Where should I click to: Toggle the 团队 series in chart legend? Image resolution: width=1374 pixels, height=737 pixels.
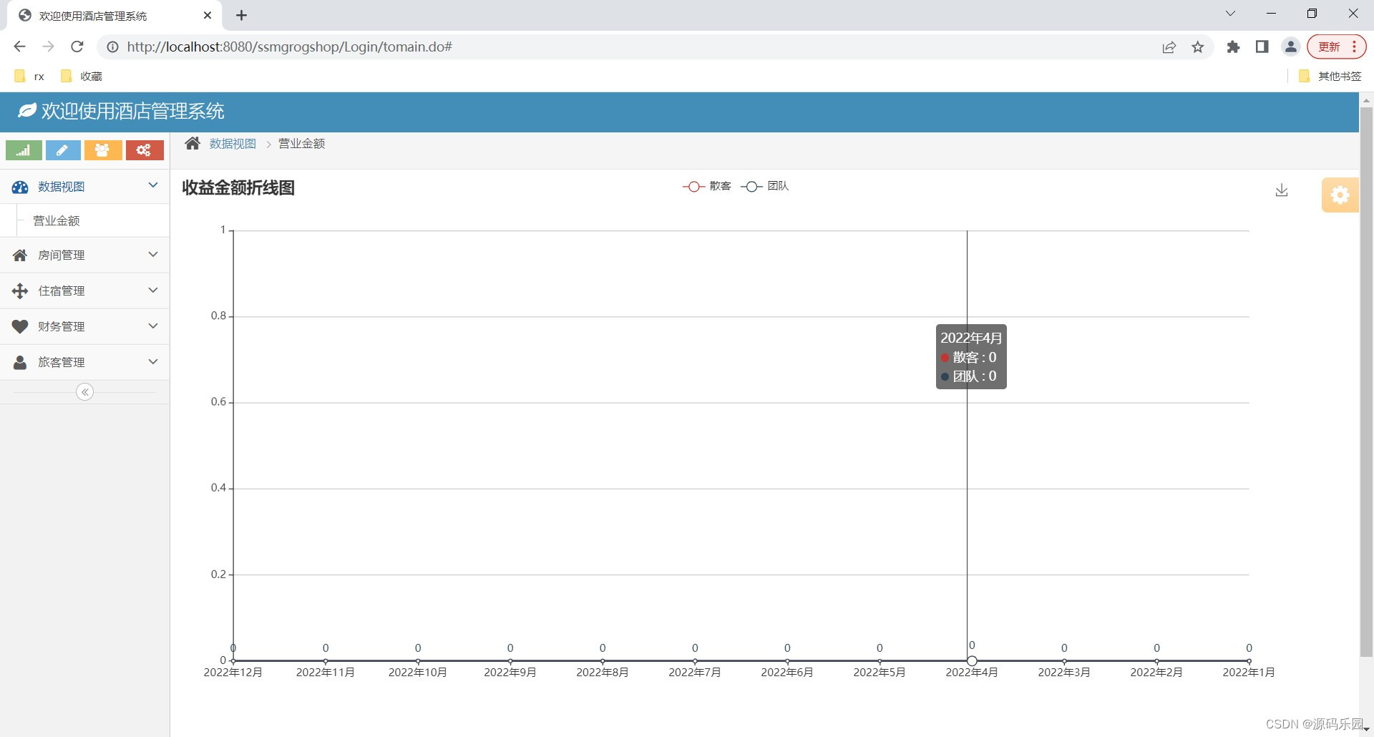click(764, 186)
